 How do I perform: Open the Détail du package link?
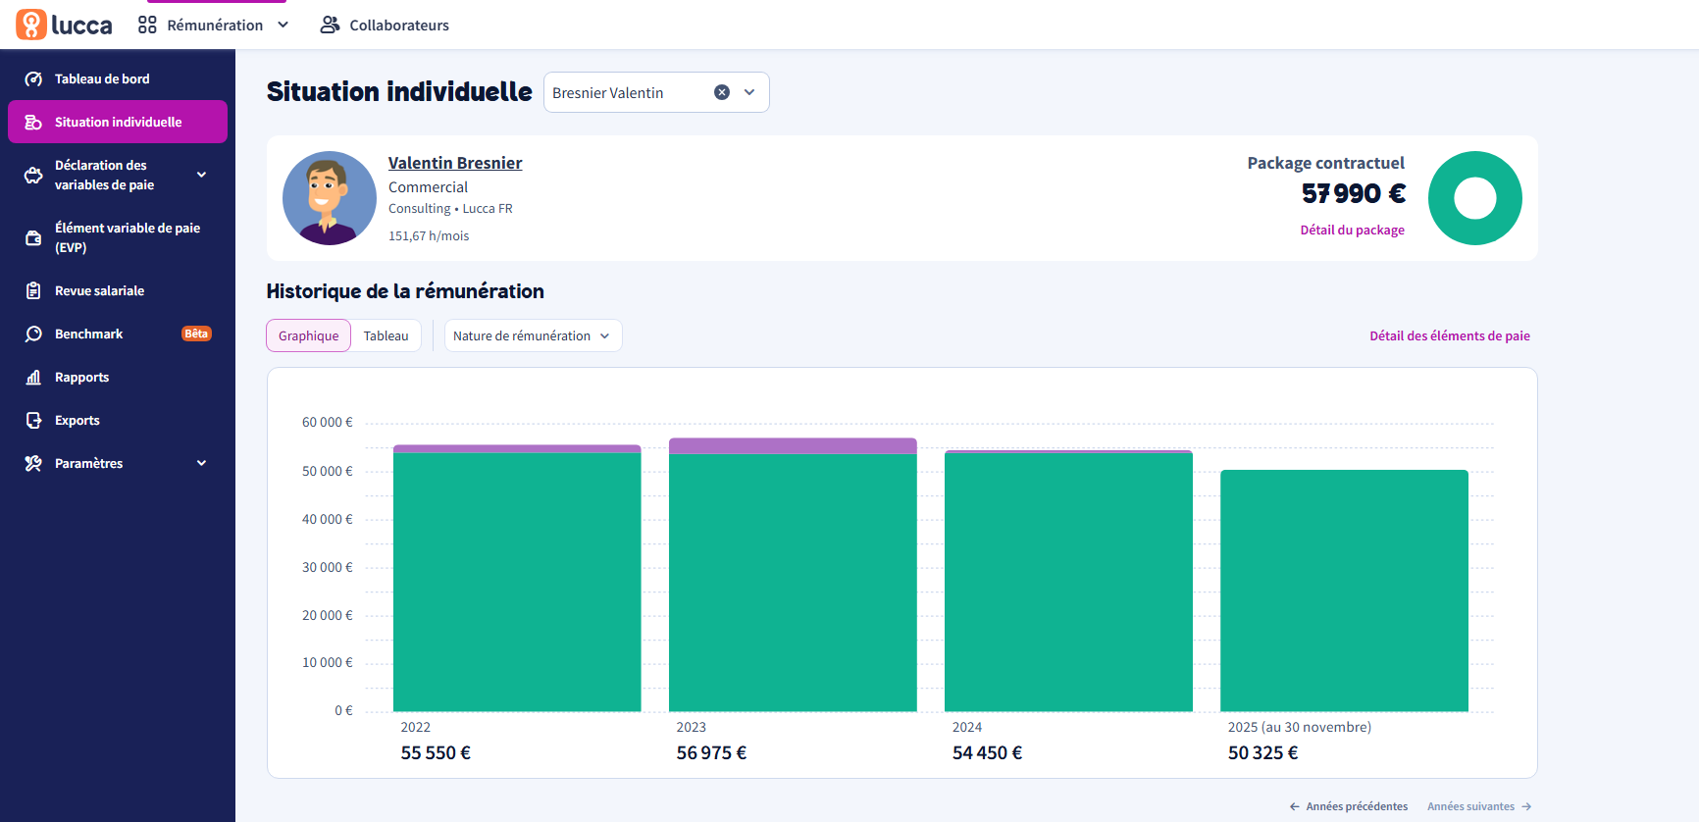pos(1352,231)
